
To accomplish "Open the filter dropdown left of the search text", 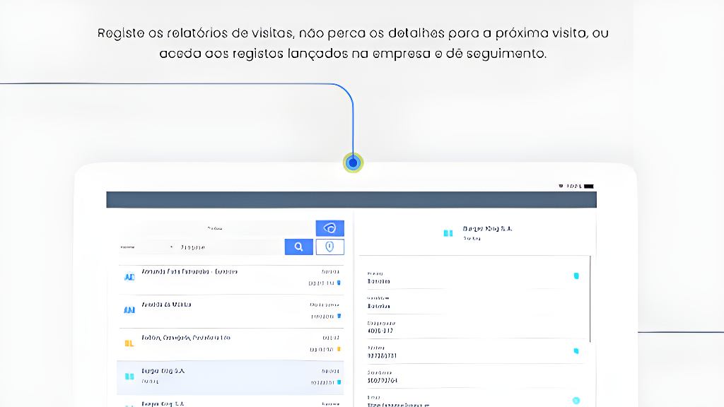I will (x=147, y=247).
